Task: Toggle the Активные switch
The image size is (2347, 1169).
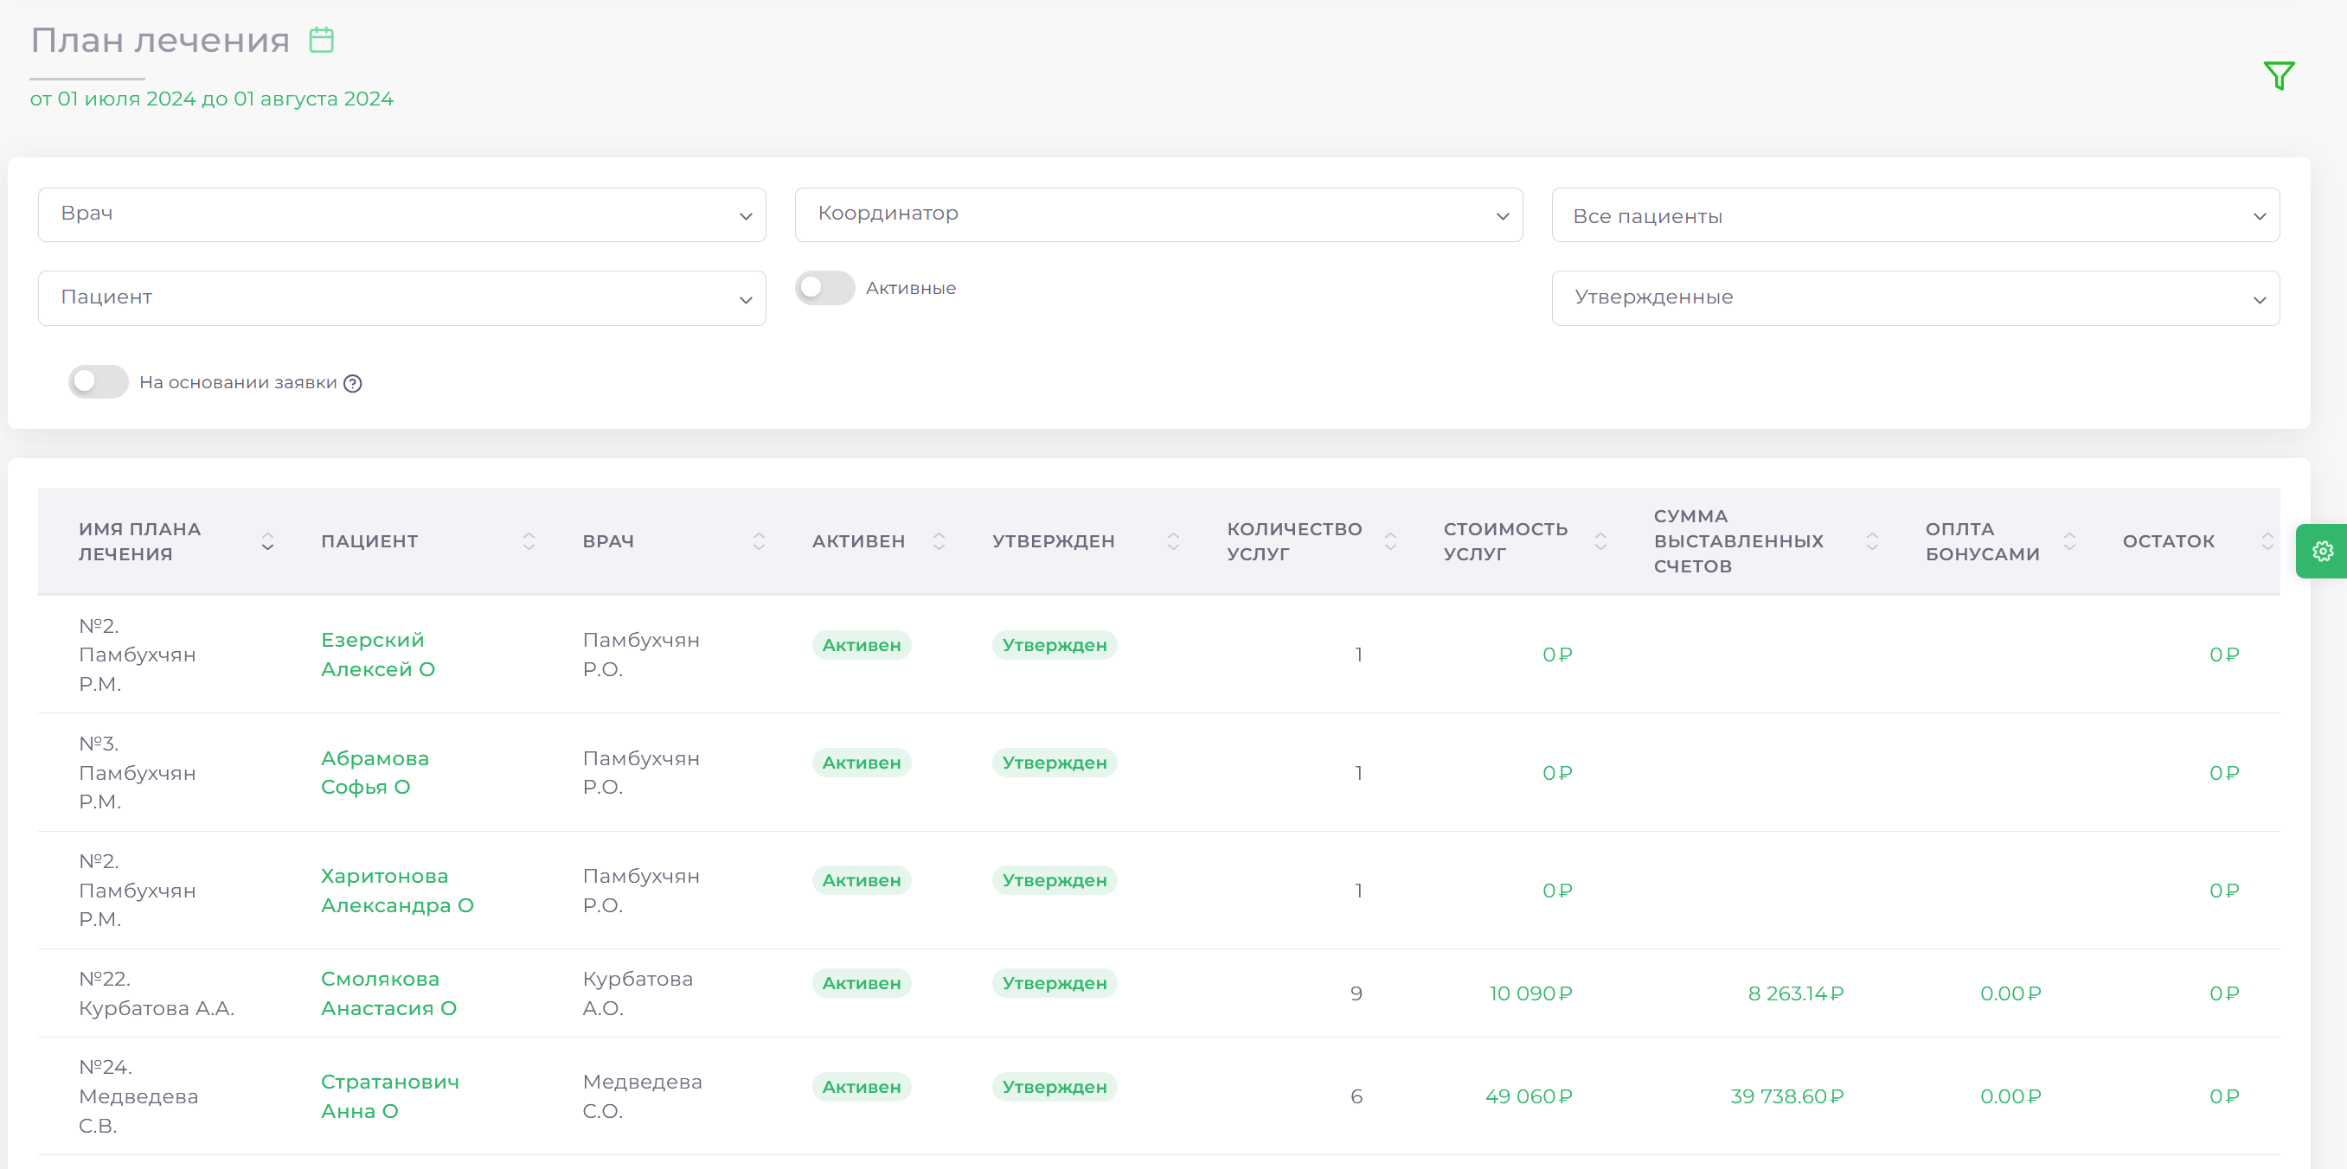Action: (824, 288)
